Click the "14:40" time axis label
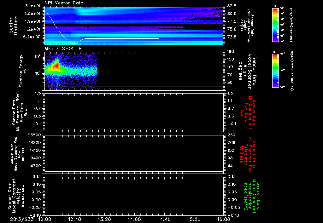Image resolution: width=323 pixels, height=223 pixels. tap(164, 219)
